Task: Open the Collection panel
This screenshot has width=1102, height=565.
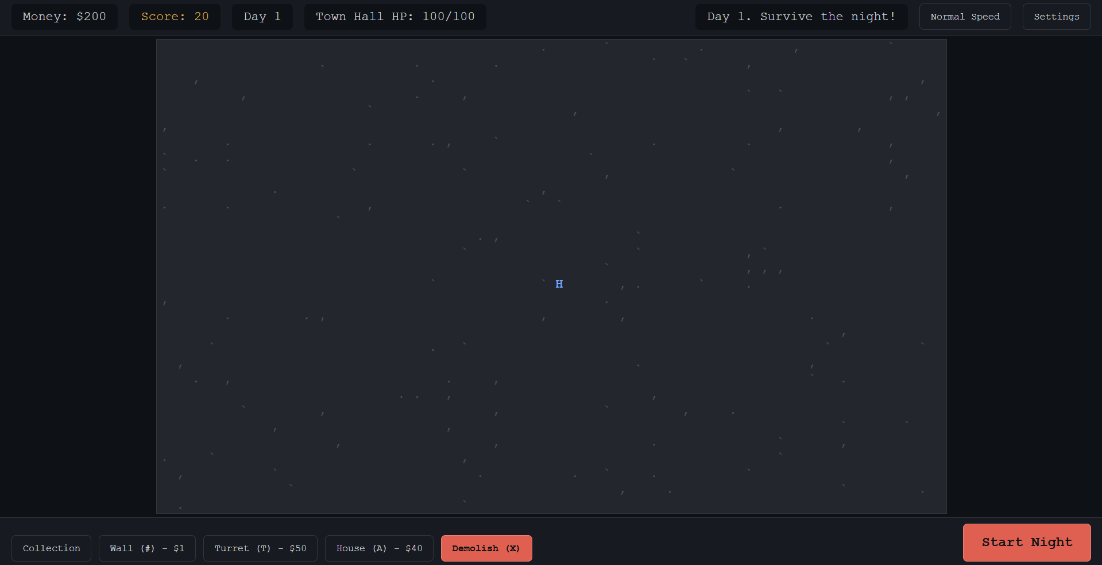Action: (51, 548)
